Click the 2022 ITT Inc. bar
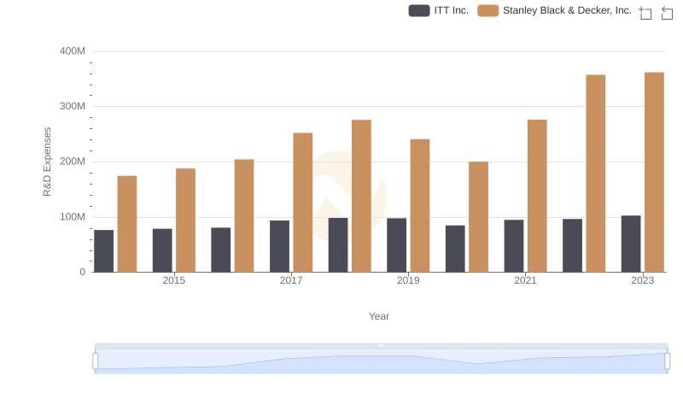 [x=572, y=245]
